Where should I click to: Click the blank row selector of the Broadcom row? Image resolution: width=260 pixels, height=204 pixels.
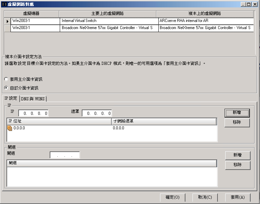[7, 28]
